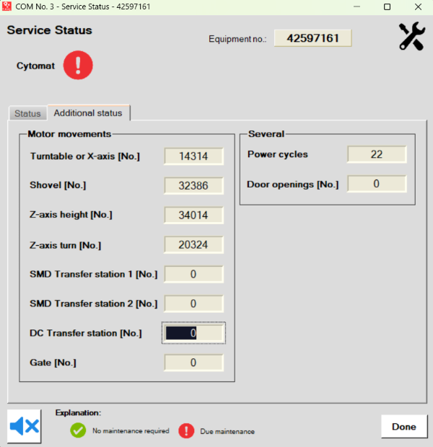Screen dimensions: 433x447
Task: Select the Door openings value field
Action: pos(377,184)
